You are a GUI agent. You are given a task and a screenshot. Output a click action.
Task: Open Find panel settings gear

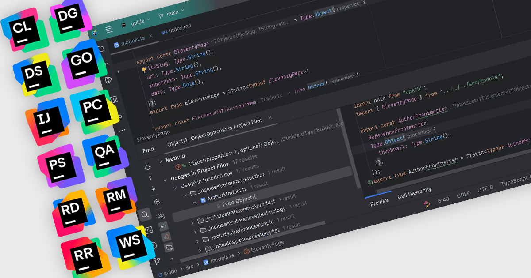pyautogui.click(x=157, y=202)
